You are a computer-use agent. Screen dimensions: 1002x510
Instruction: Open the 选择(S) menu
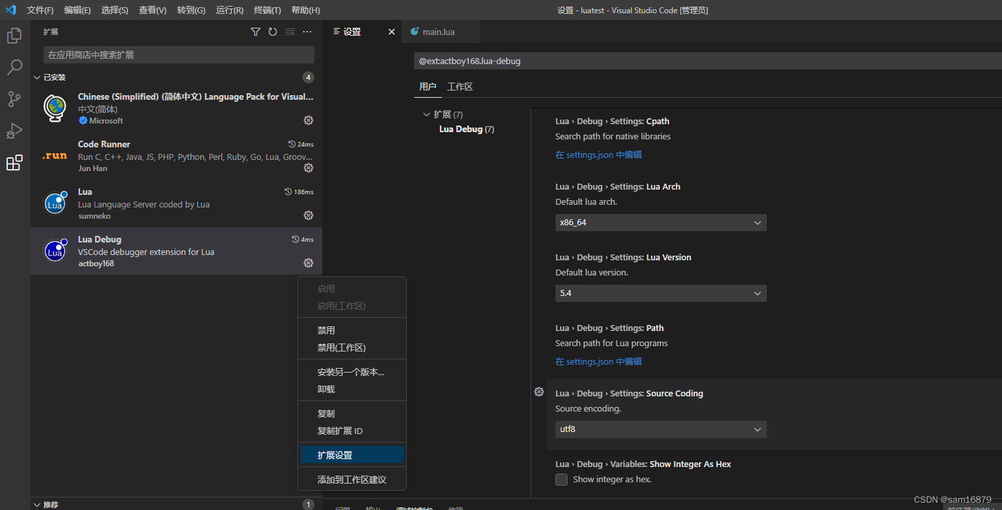[x=115, y=11]
